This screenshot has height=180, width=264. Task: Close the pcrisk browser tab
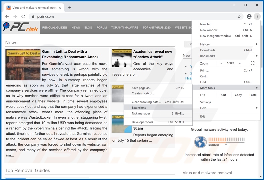[60, 7]
